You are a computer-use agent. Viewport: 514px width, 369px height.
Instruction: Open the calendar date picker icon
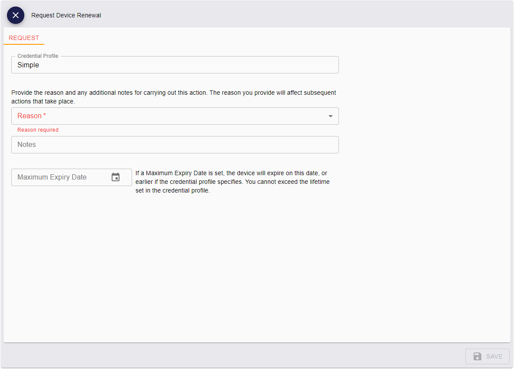click(116, 177)
